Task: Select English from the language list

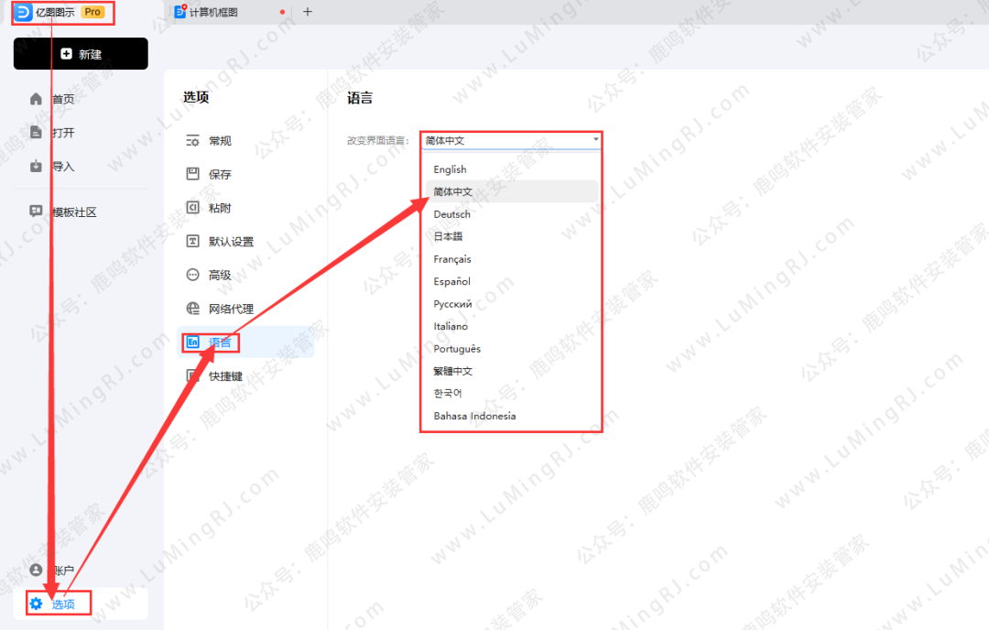Action: click(x=450, y=169)
